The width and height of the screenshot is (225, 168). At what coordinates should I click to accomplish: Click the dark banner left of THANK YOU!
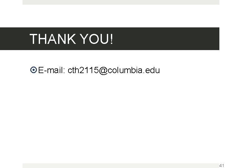(x=14, y=39)
